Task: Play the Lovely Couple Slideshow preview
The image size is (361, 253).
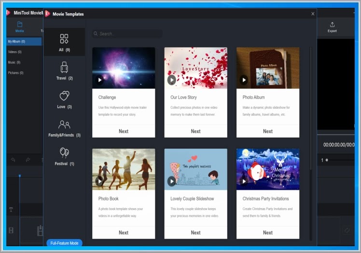Action: [171, 182]
